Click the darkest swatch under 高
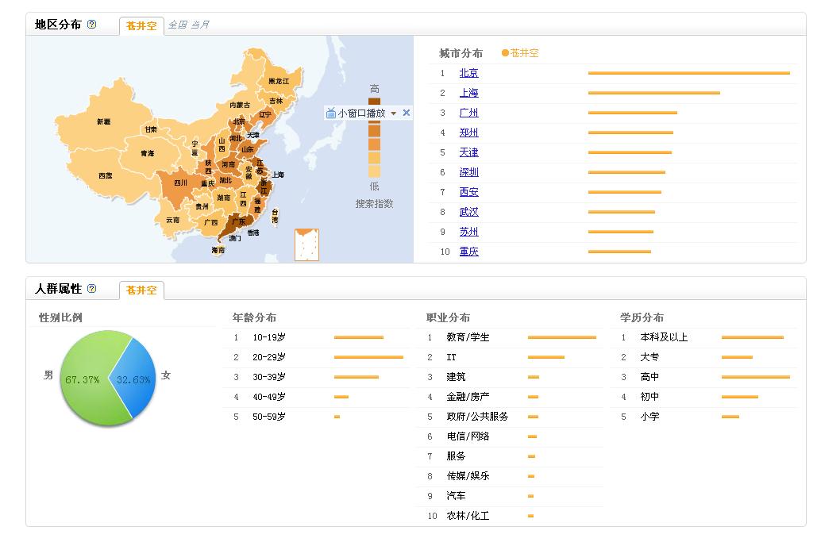Viewport: 821px width, 546px height. tap(374, 102)
